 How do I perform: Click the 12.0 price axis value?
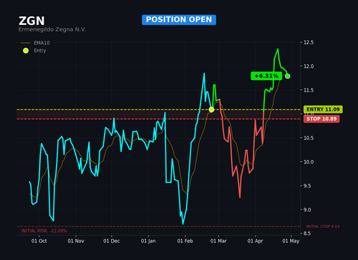pyautogui.click(x=309, y=66)
